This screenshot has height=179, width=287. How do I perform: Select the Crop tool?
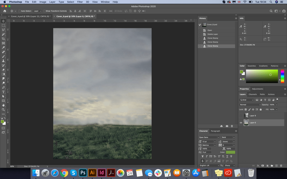(3, 39)
